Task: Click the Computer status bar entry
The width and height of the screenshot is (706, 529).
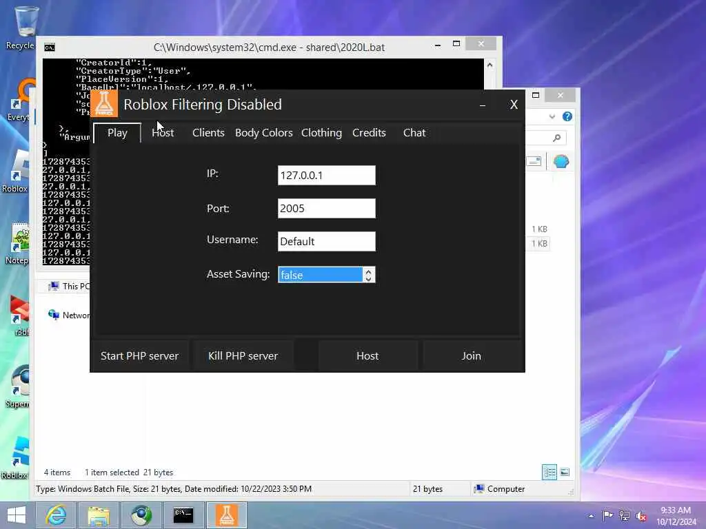Action: click(x=499, y=489)
